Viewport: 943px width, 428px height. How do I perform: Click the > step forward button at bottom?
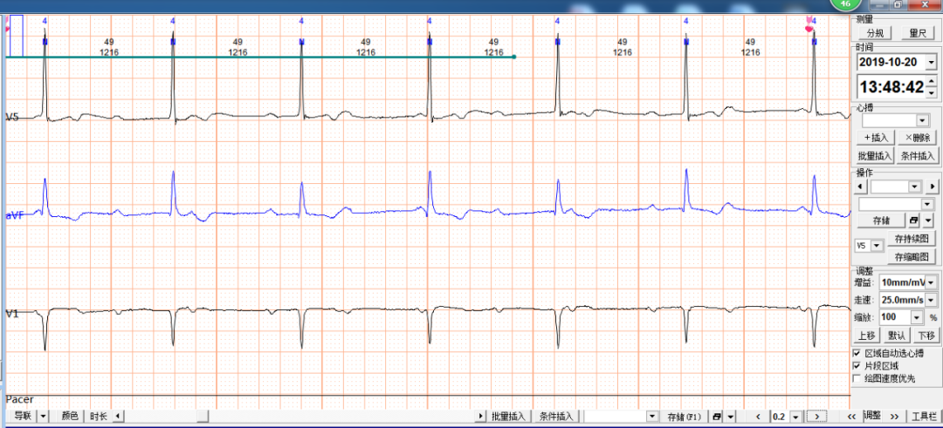point(816,416)
